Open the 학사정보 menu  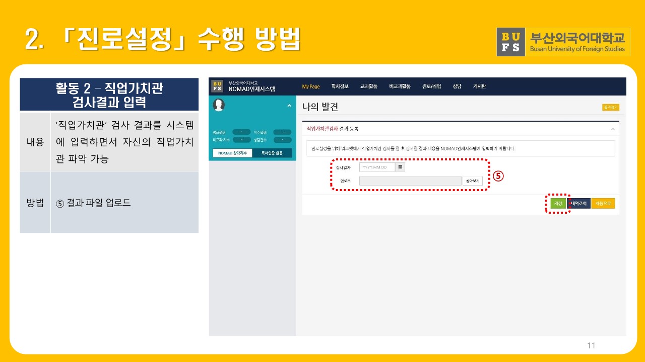coord(340,86)
